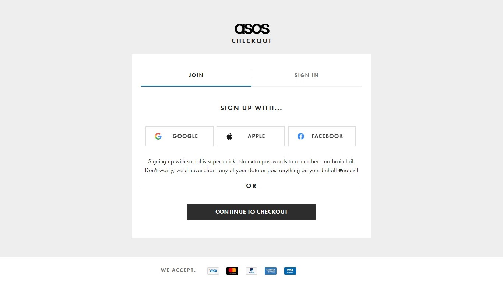The image size is (503, 283).
Task: Click the ASOS logo at top
Action: click(x=252, y=29)
